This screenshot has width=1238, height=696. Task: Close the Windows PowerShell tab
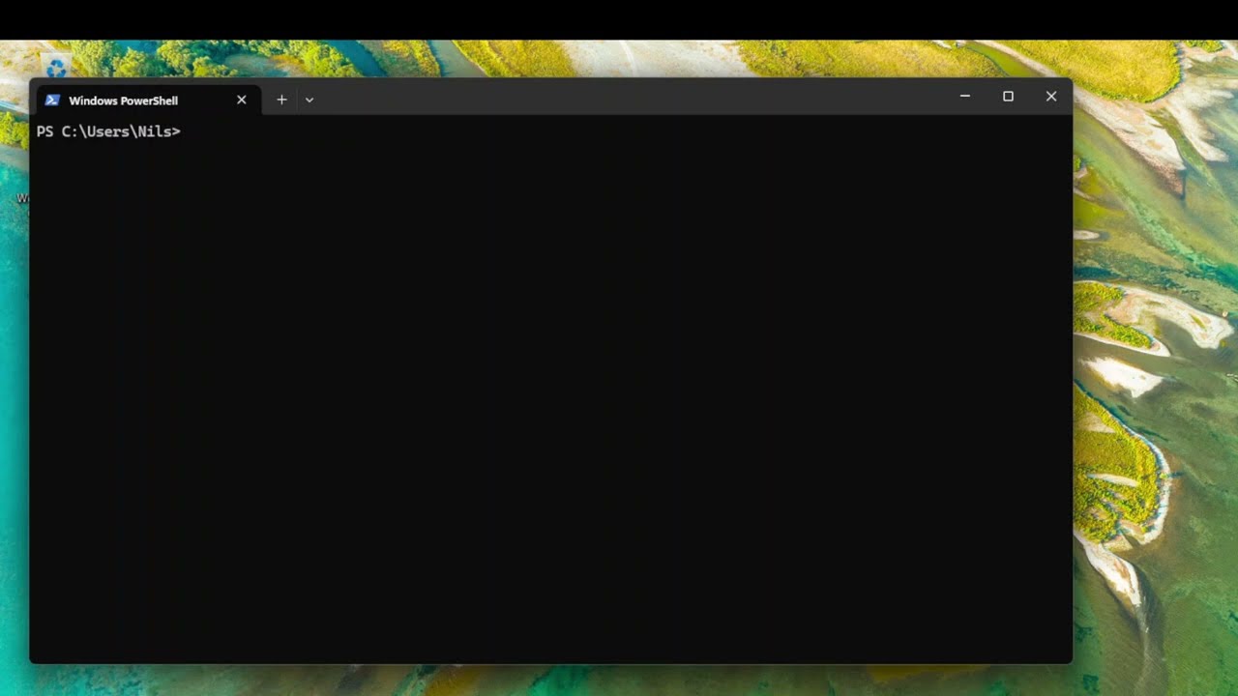tap(242, 100)
